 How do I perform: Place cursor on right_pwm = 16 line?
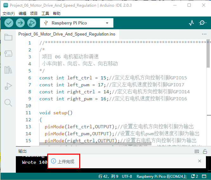[x=113, y=99]
